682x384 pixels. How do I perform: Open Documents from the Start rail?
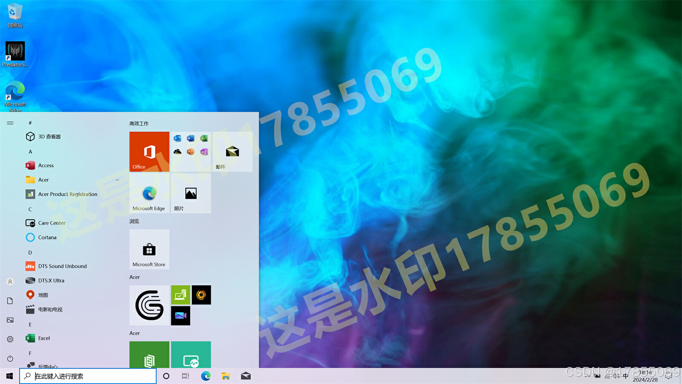pos(10,301)
